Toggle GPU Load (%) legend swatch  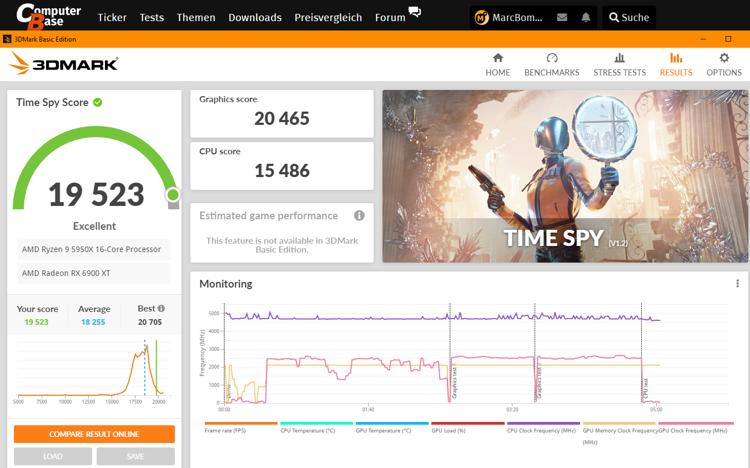[x=467, y=423]
